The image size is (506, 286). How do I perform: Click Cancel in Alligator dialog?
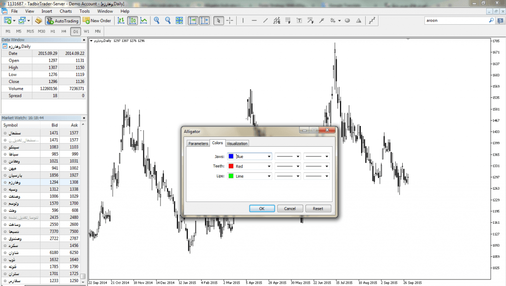click(290, 208)
